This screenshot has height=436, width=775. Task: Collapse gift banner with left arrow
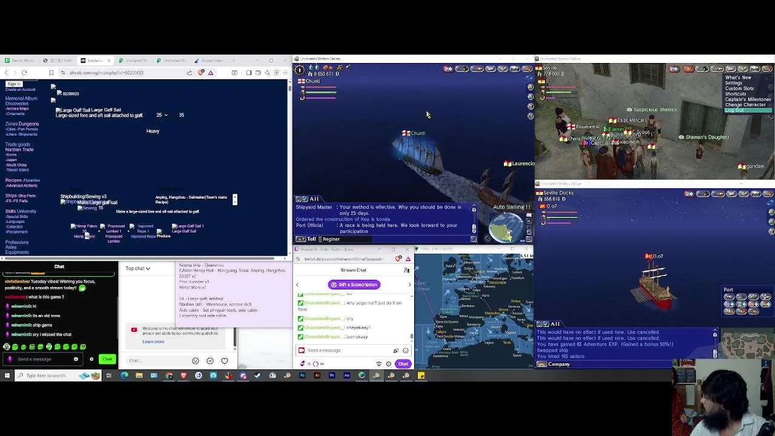click(x=297, y=285)
